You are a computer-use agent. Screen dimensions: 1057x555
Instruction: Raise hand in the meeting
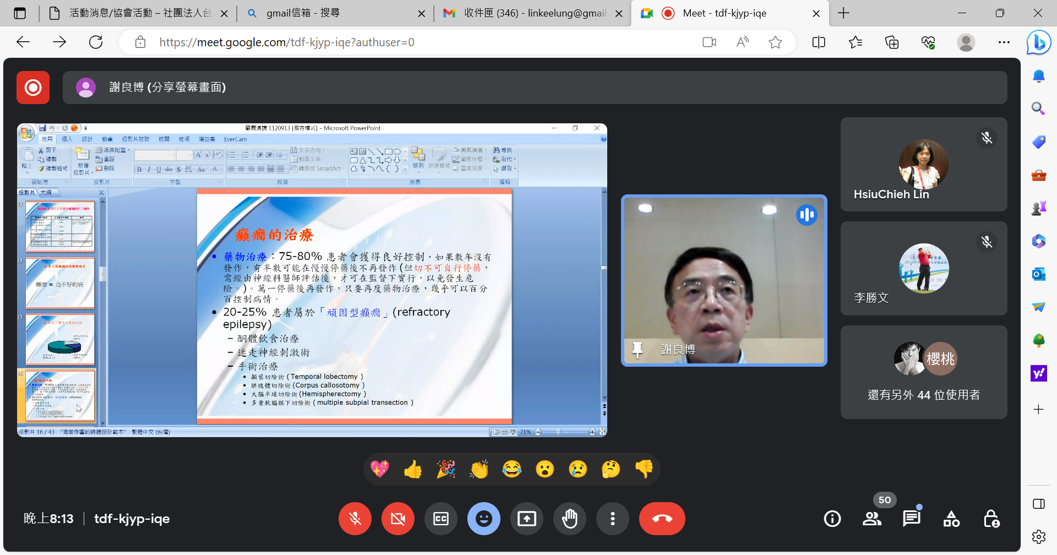570,519
